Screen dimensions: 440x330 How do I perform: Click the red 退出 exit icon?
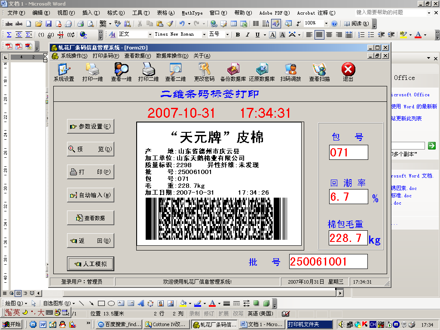point(348,72)
